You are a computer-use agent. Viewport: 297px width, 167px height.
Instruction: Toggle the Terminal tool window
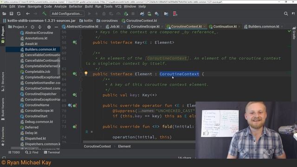point(52,153)
